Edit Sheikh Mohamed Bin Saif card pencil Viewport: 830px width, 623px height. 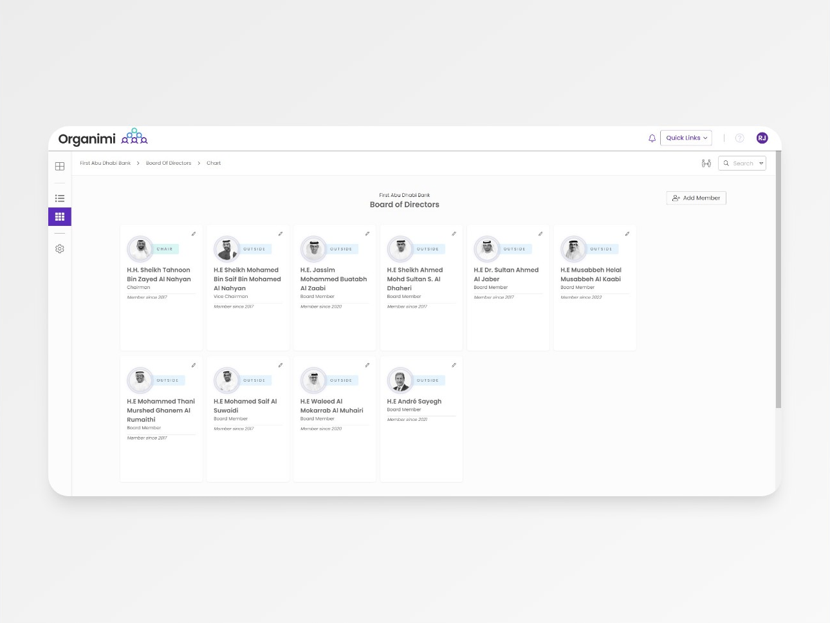click(x=280, y=234)
